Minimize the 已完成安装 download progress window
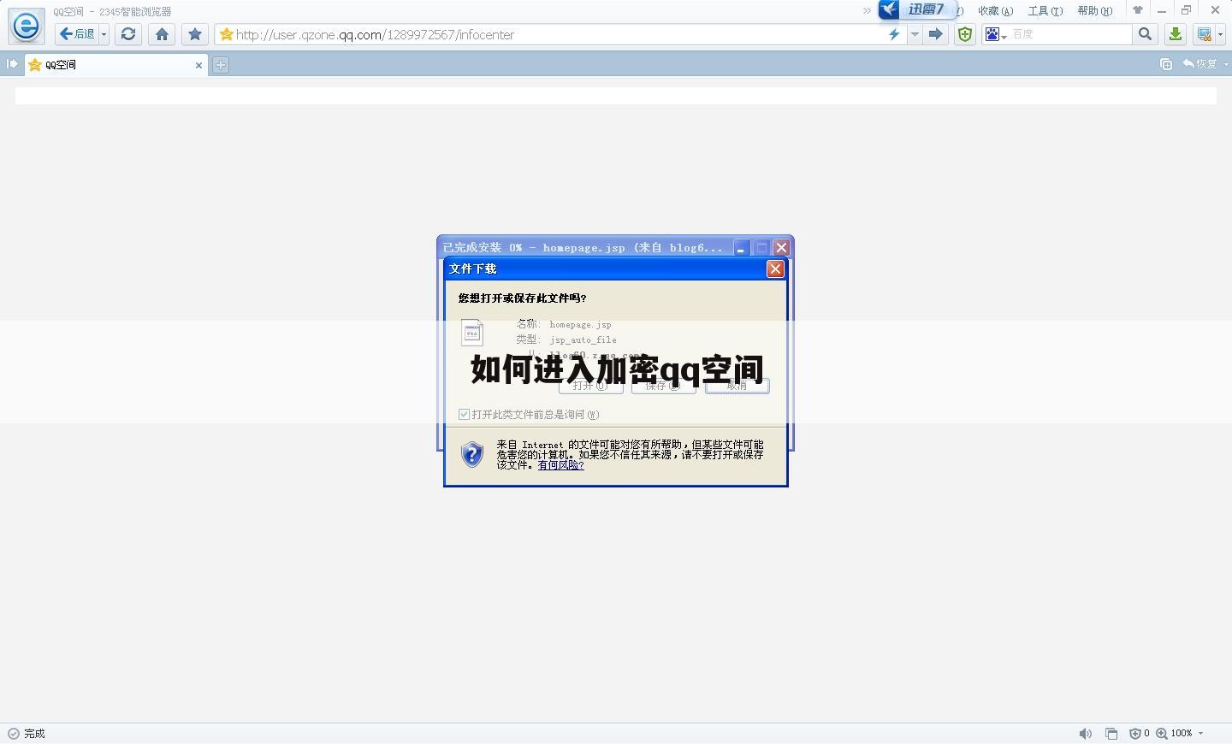 (x=741, y=248)
